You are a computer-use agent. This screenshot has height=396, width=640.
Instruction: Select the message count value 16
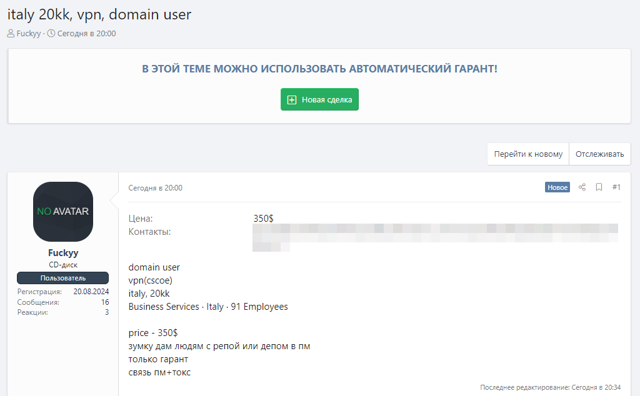pos(105,302)
